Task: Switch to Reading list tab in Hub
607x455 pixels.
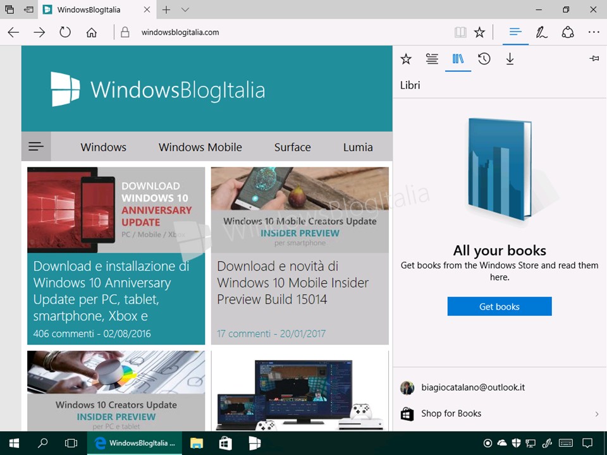Action: point(432,59)
